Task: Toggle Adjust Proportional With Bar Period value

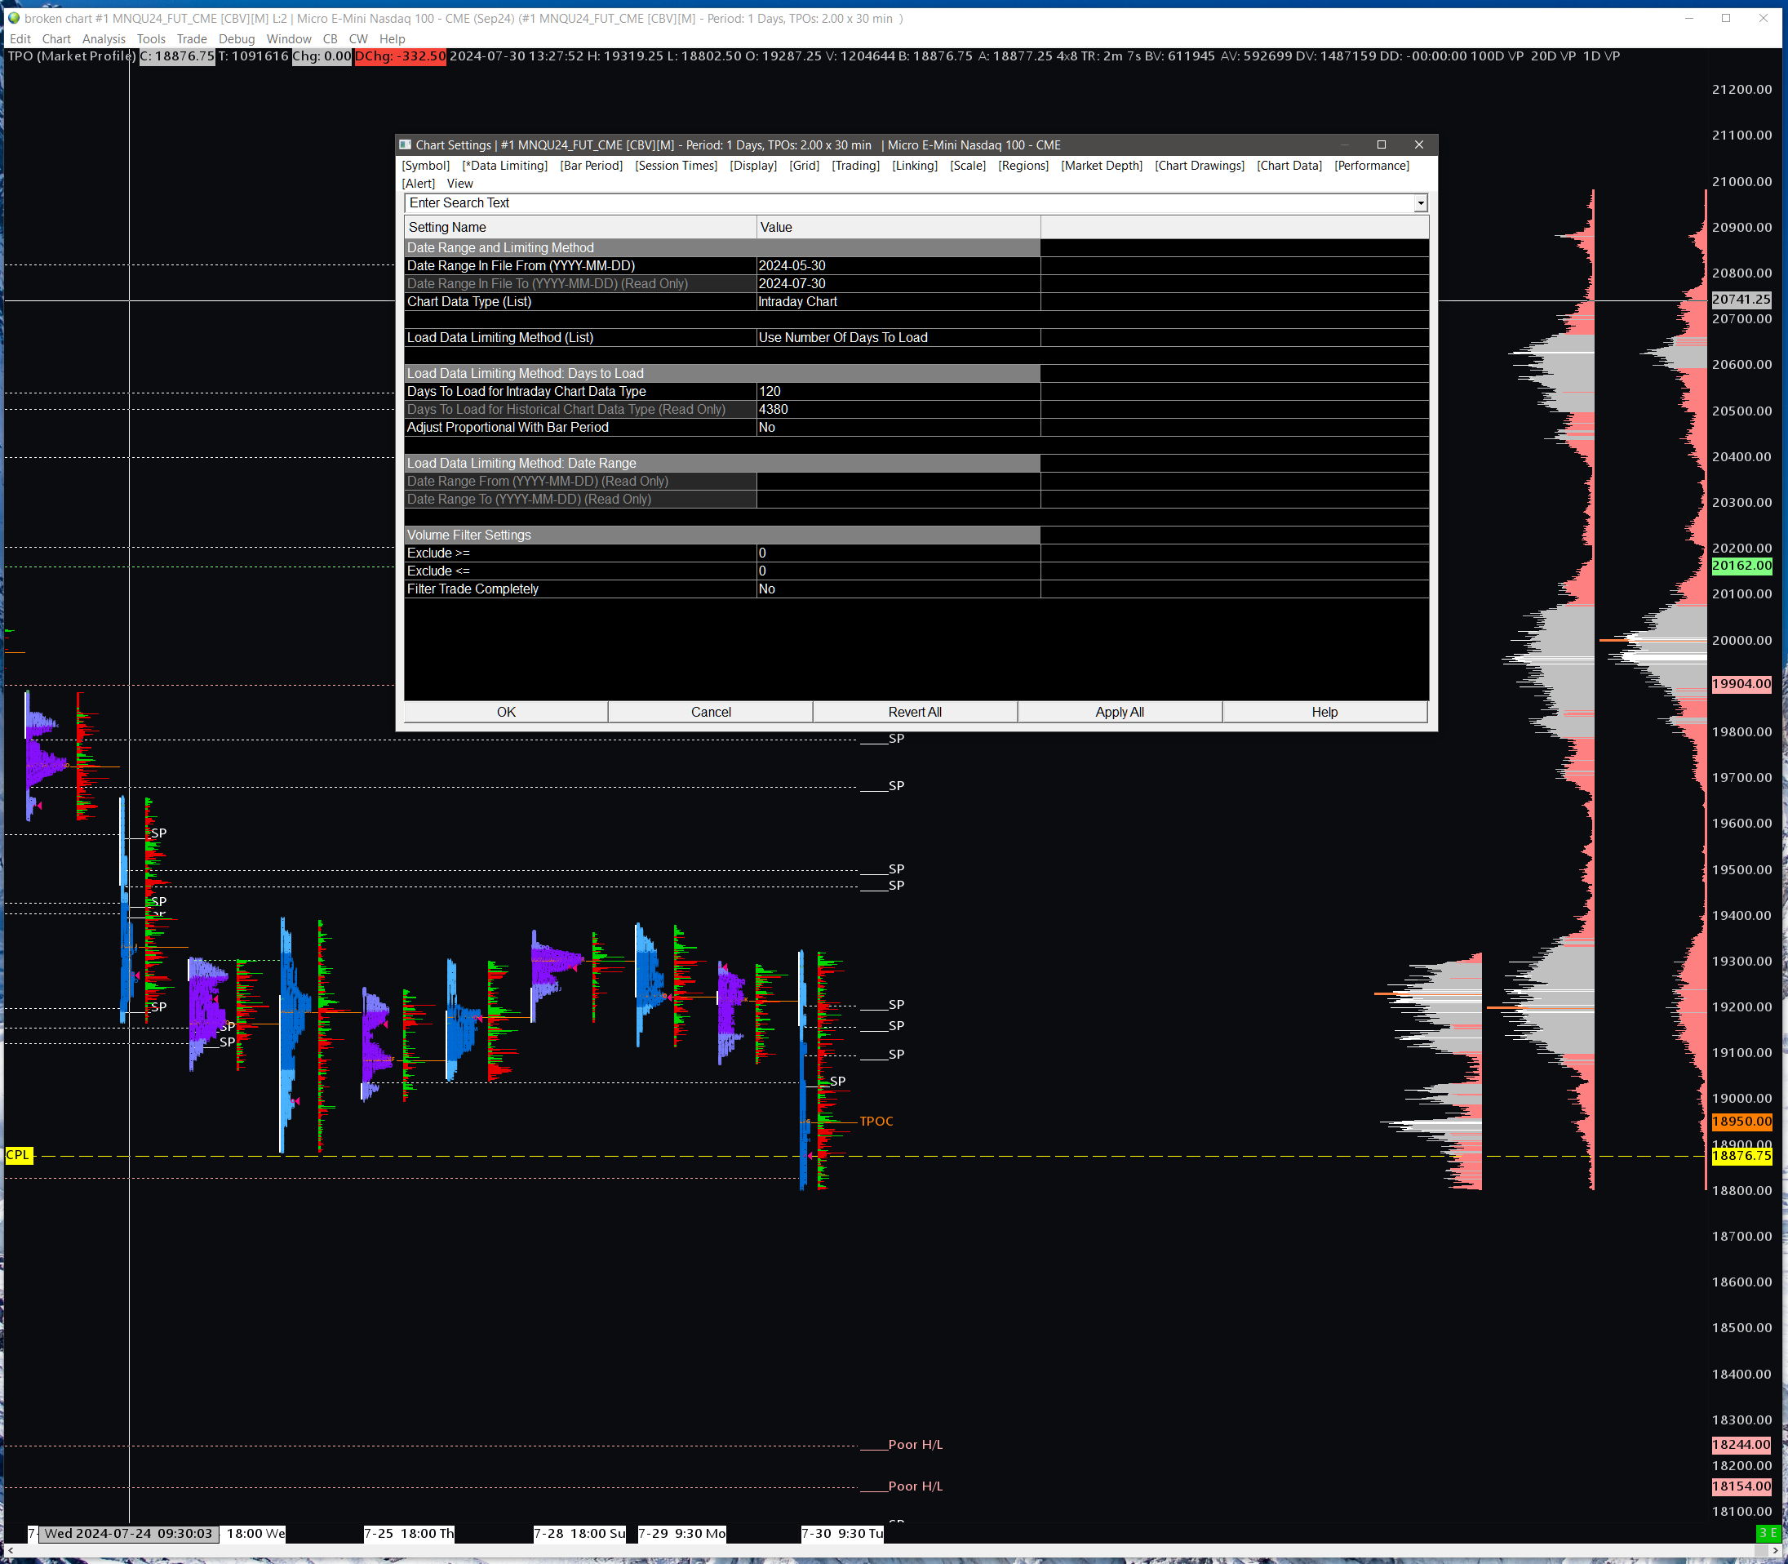Action: (x=897, y=428)
